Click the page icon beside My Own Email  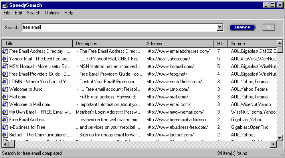pos(5,112)
